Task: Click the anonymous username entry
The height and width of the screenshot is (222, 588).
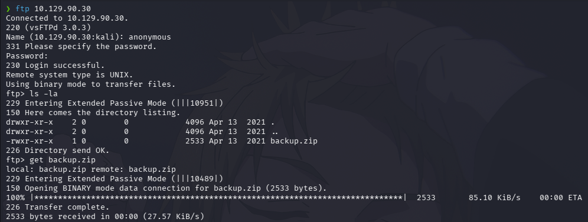Action: point(149,37)
